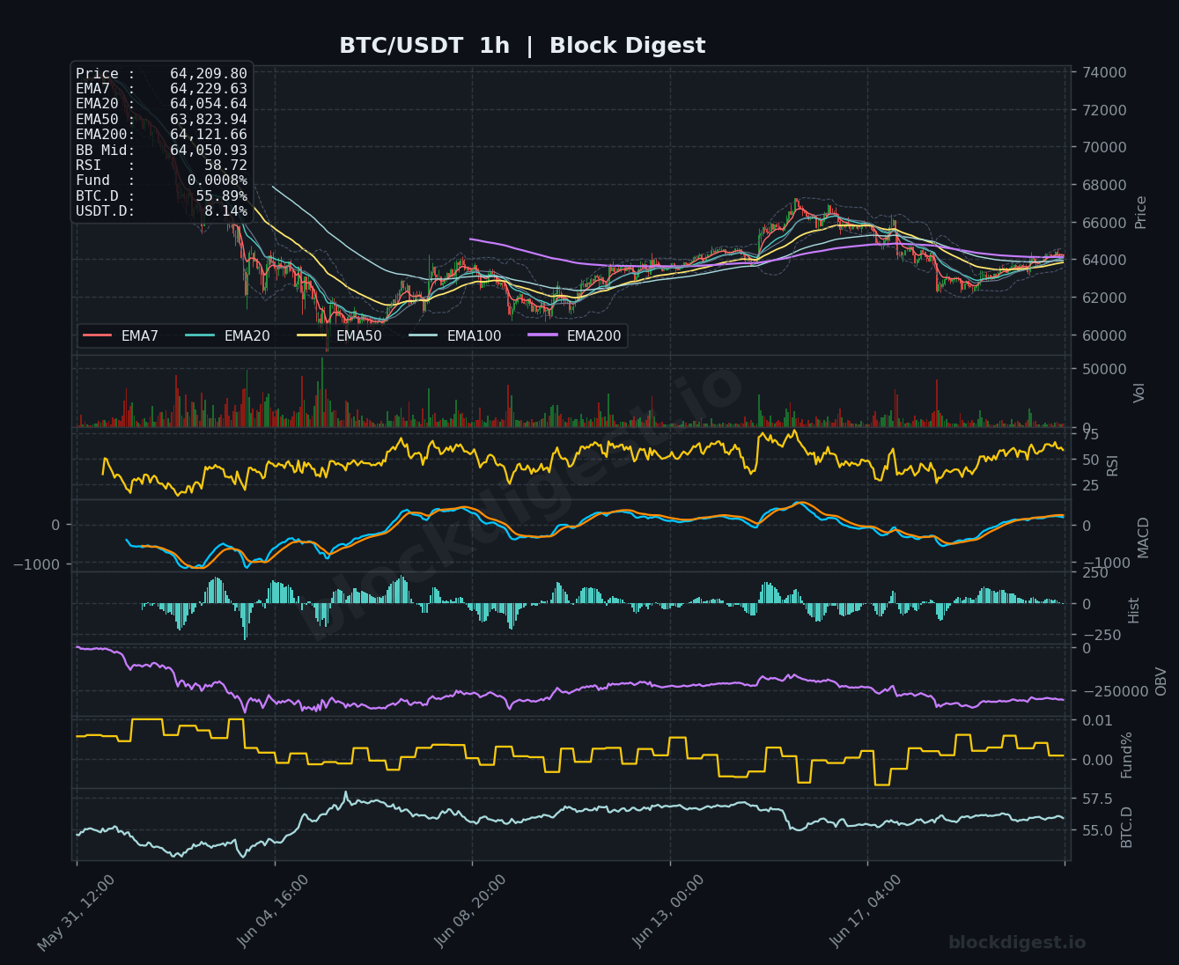Select the BTC.D 55.89% info box row

point(161,196)
